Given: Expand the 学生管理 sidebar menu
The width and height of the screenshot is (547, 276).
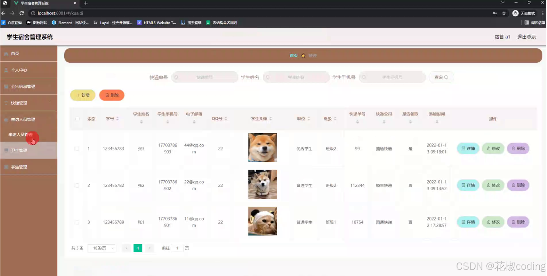Looking at the screenshot, I should tap(29, 167).
